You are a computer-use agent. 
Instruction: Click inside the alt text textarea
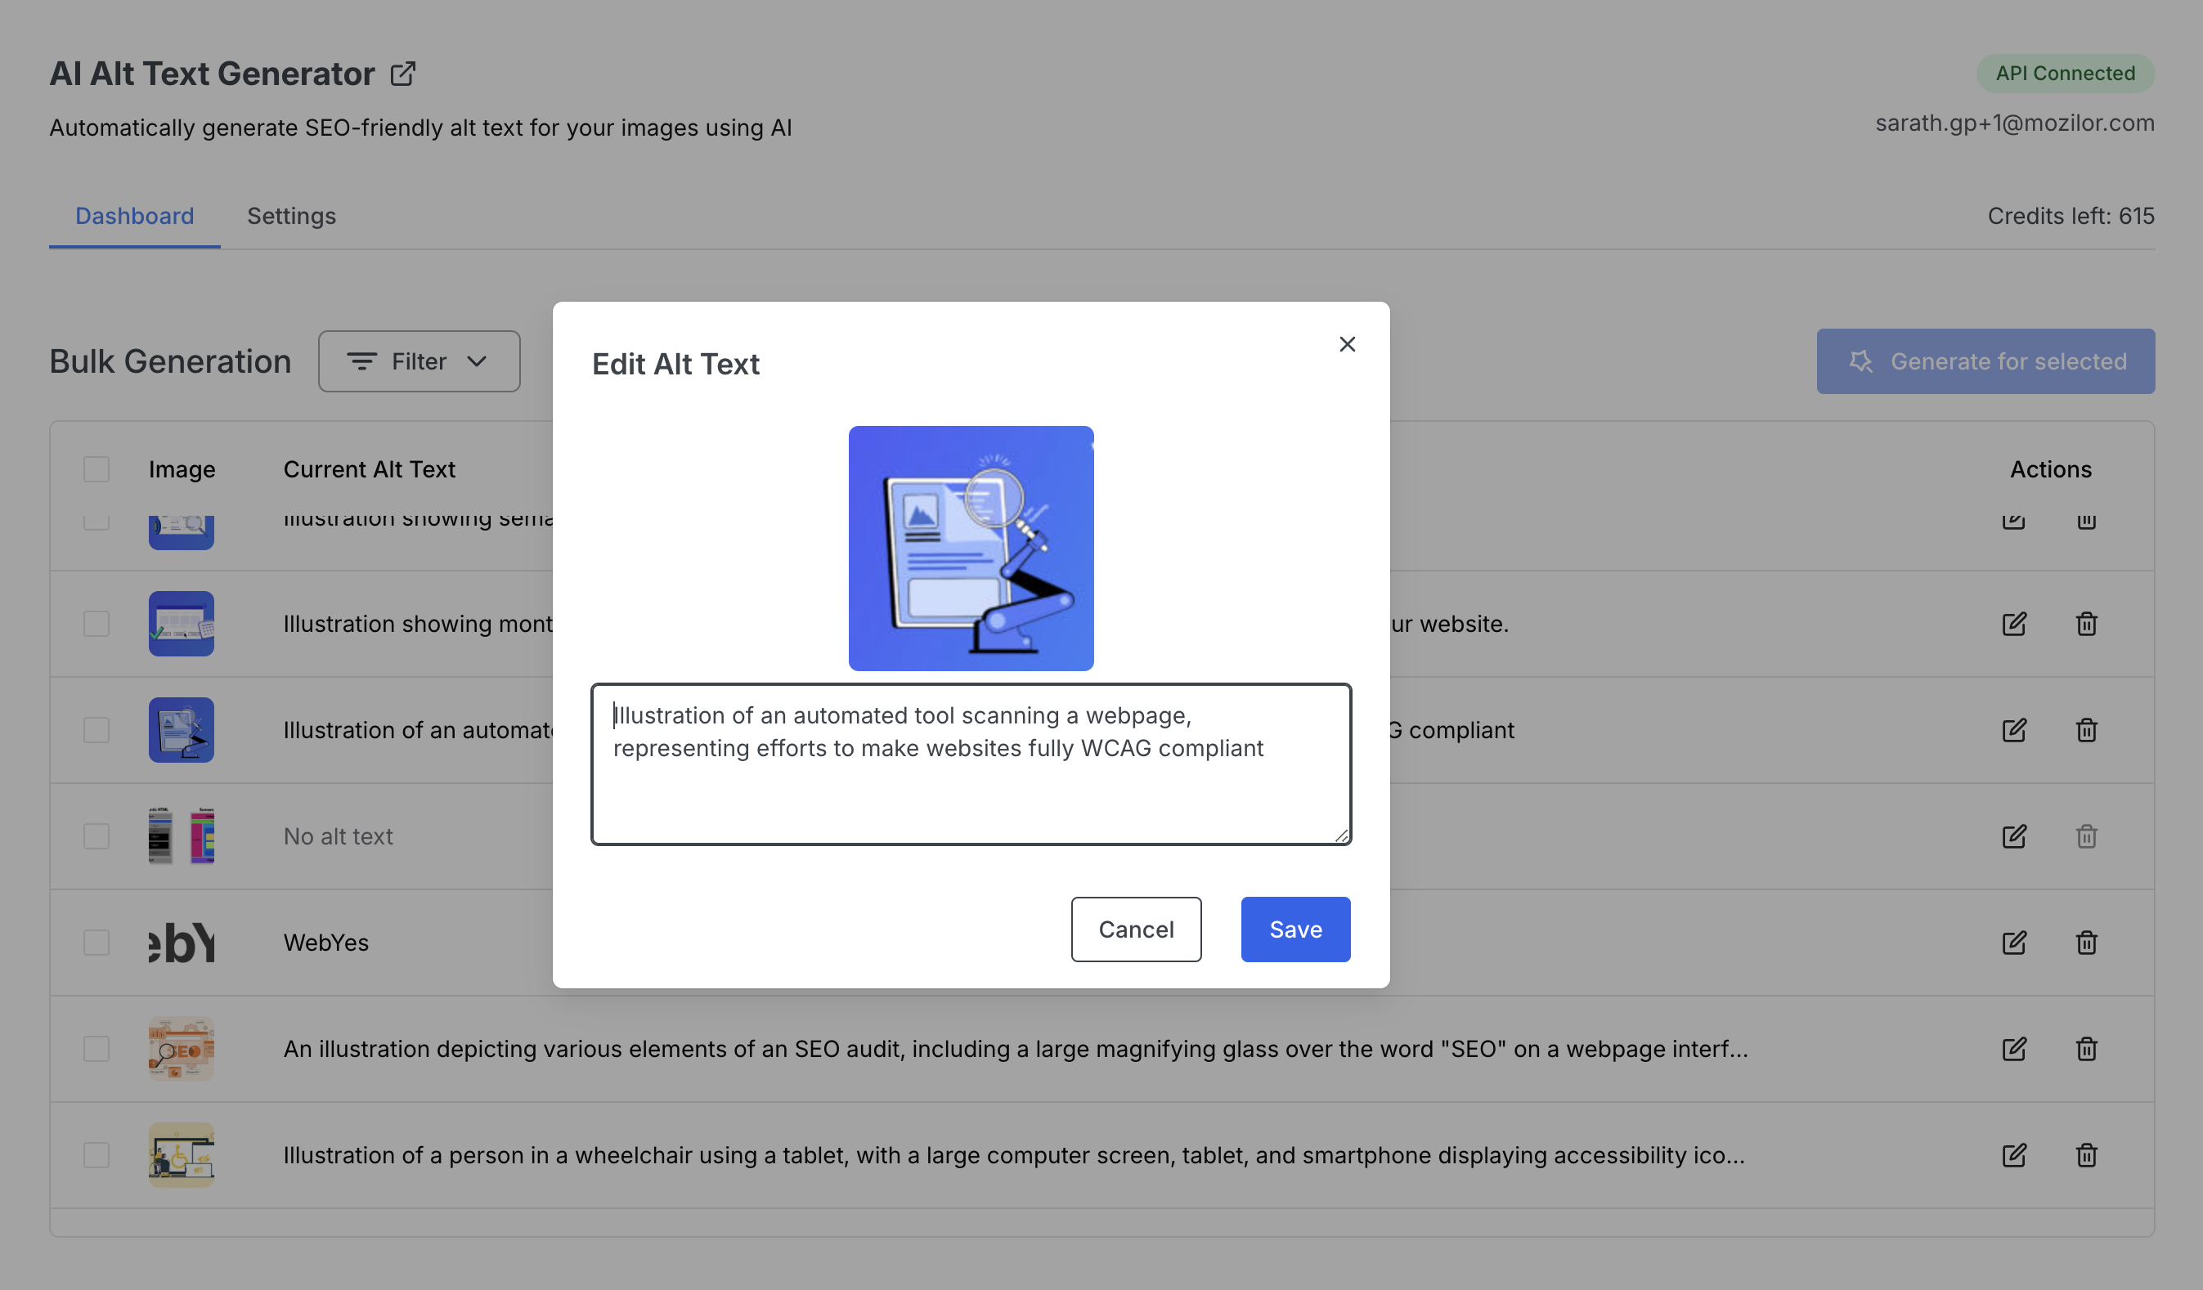(971, 764)
